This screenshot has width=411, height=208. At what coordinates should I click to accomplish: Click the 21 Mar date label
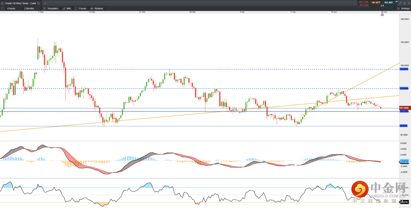coord(142,12)
